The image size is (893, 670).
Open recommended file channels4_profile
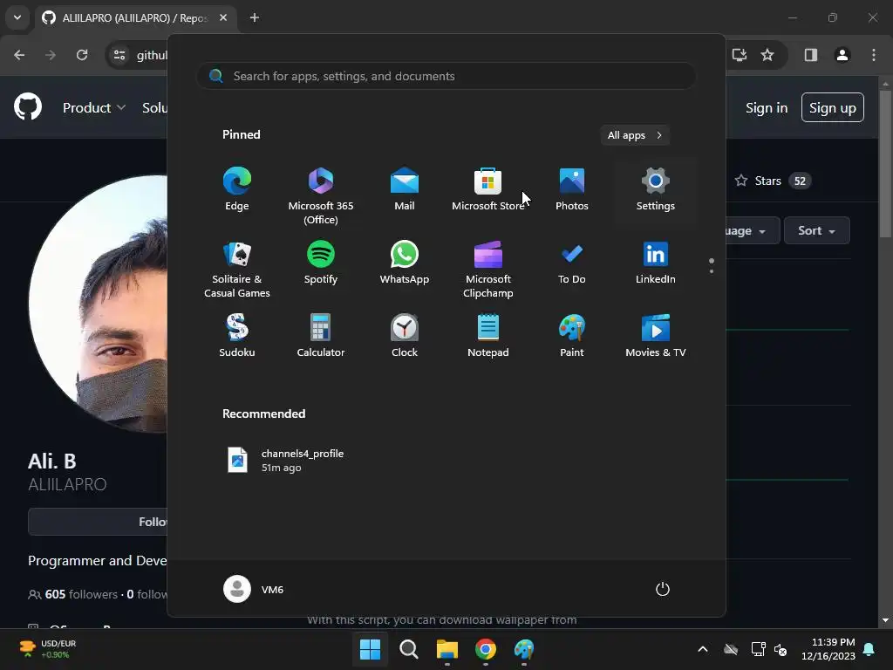286,461
